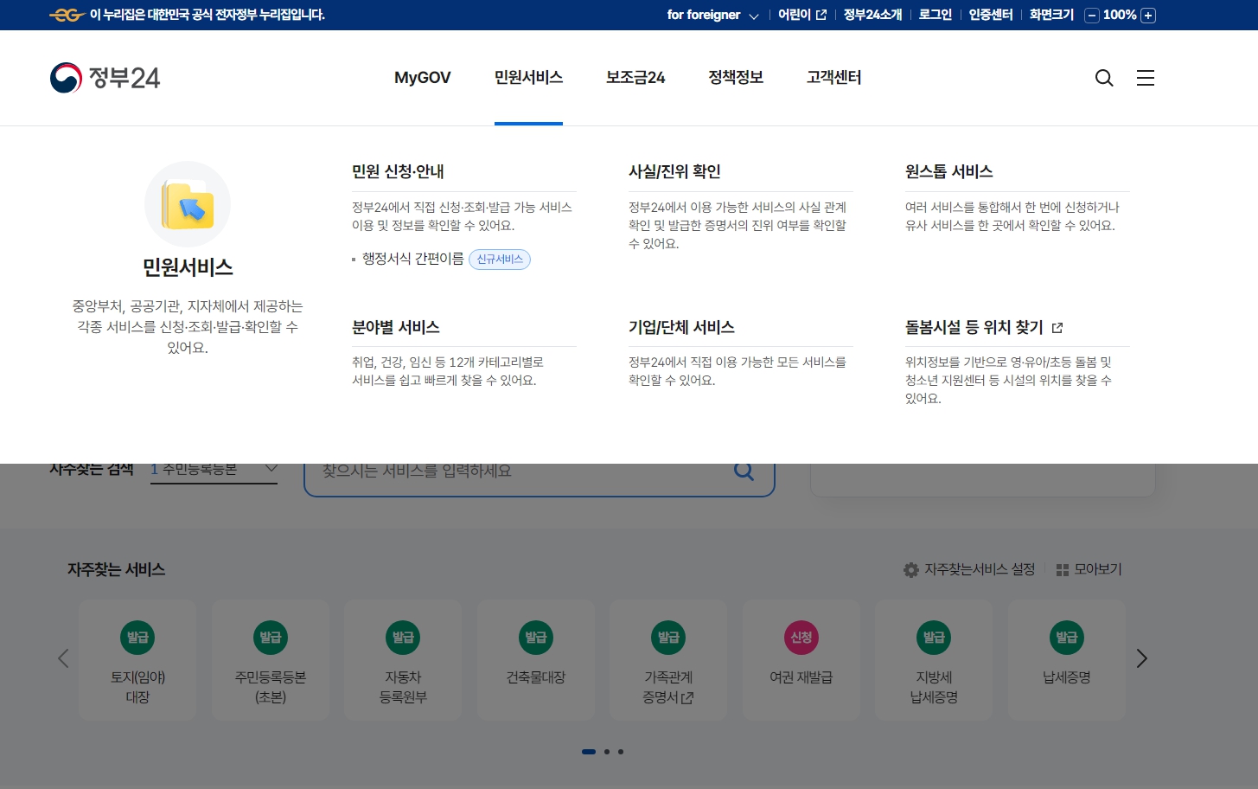Viewport: 1258px width, 789px height.
Task: Switch to the 보조금24 menu
Action: [635, 78]
